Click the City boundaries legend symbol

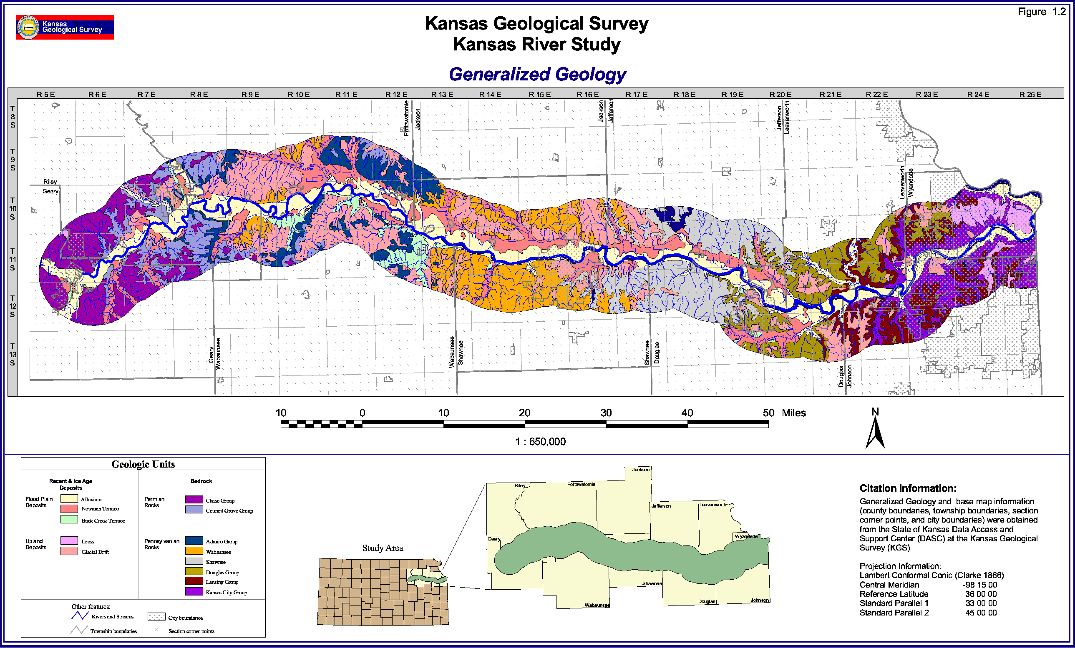click(156, 617)
